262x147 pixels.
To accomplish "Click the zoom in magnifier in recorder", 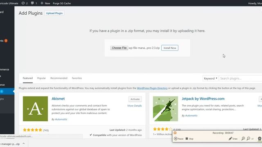I will click(x=243, y=138).
